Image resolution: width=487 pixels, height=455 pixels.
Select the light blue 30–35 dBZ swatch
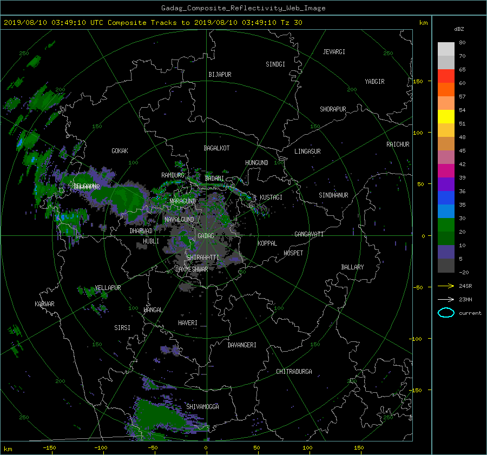coord(446,211)
